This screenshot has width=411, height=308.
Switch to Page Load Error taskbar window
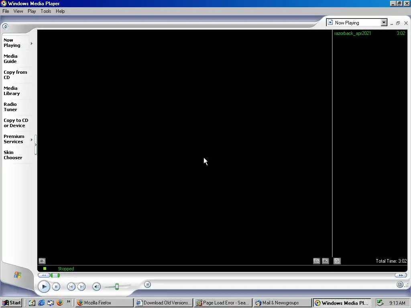pyautogui.click(x=223, y=303)
